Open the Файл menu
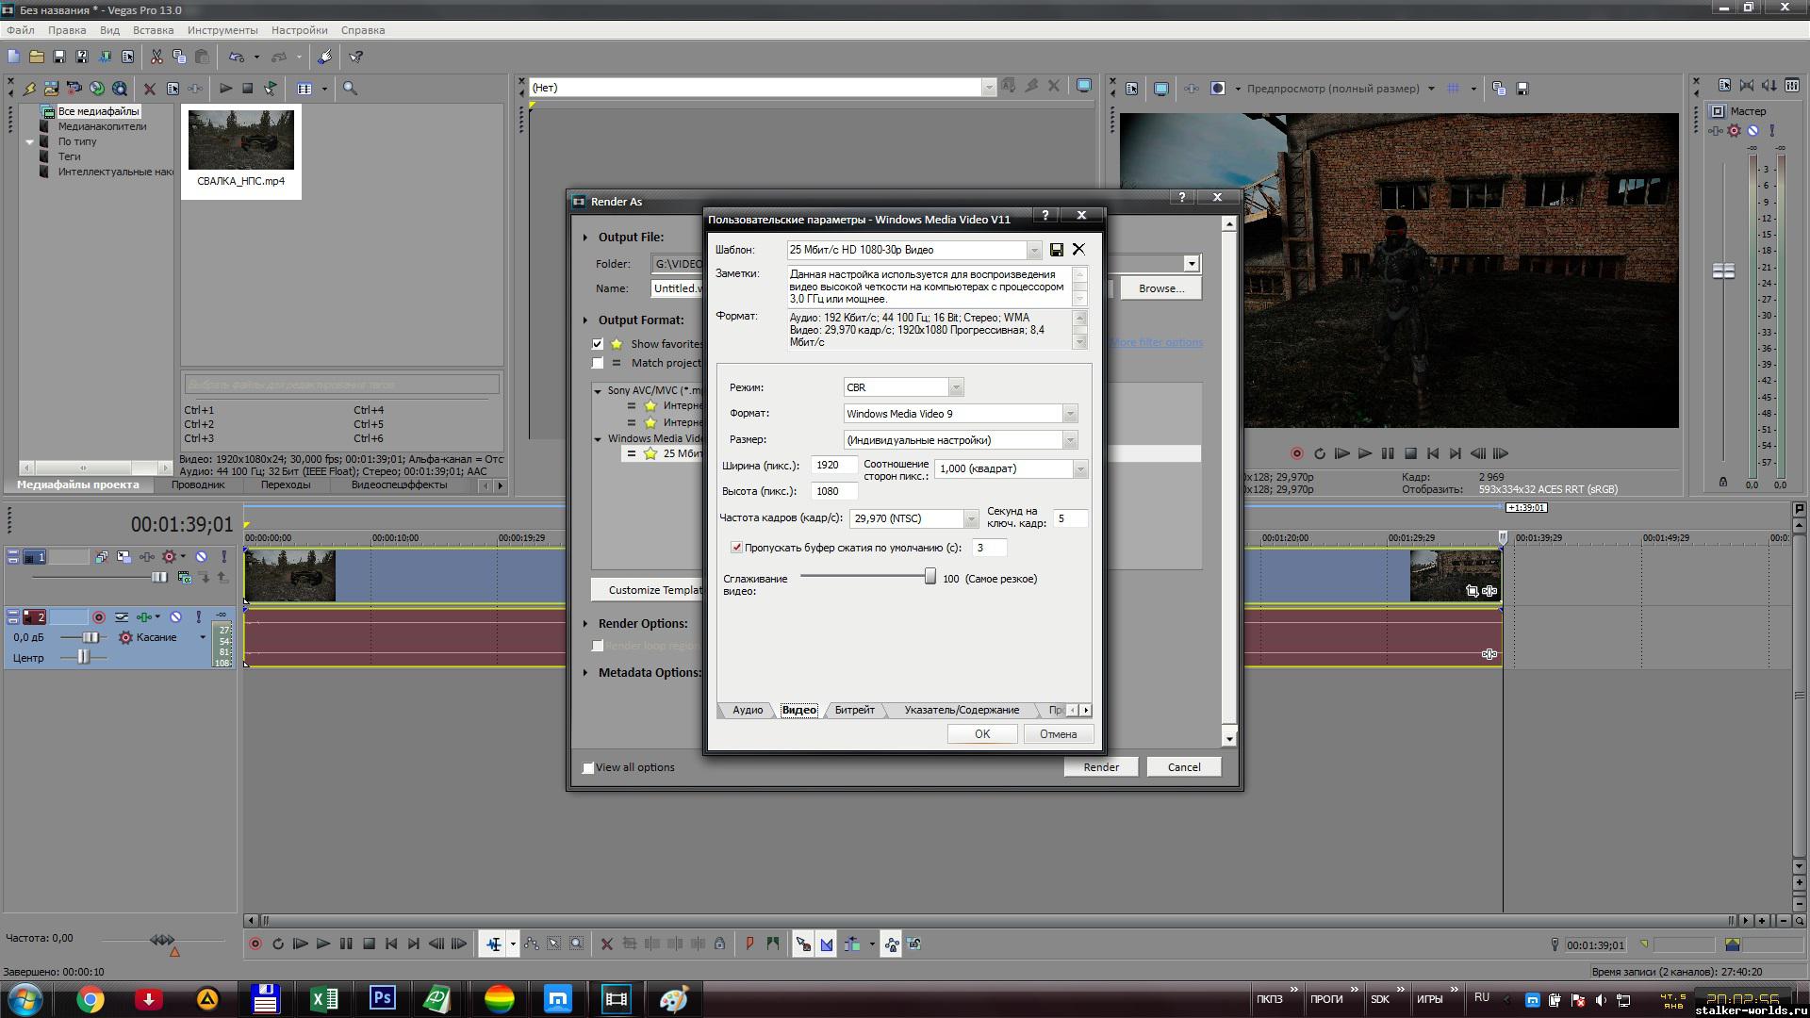The height and width of the screenshot is (1018, 1810). click(20, 30)
